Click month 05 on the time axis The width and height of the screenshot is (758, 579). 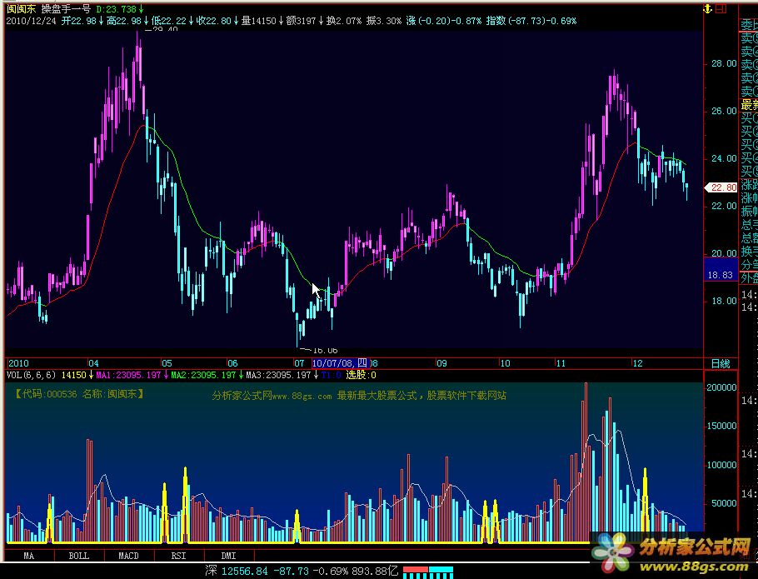[x=167, y=363]
